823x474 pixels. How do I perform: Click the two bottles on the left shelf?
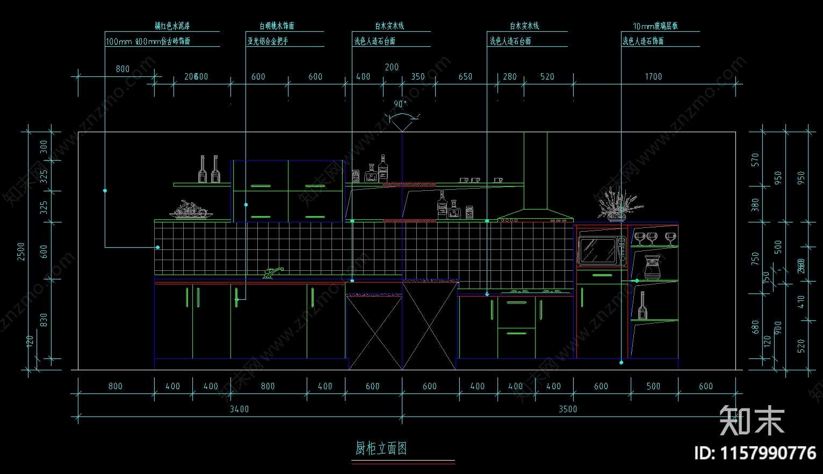(208, 169)
